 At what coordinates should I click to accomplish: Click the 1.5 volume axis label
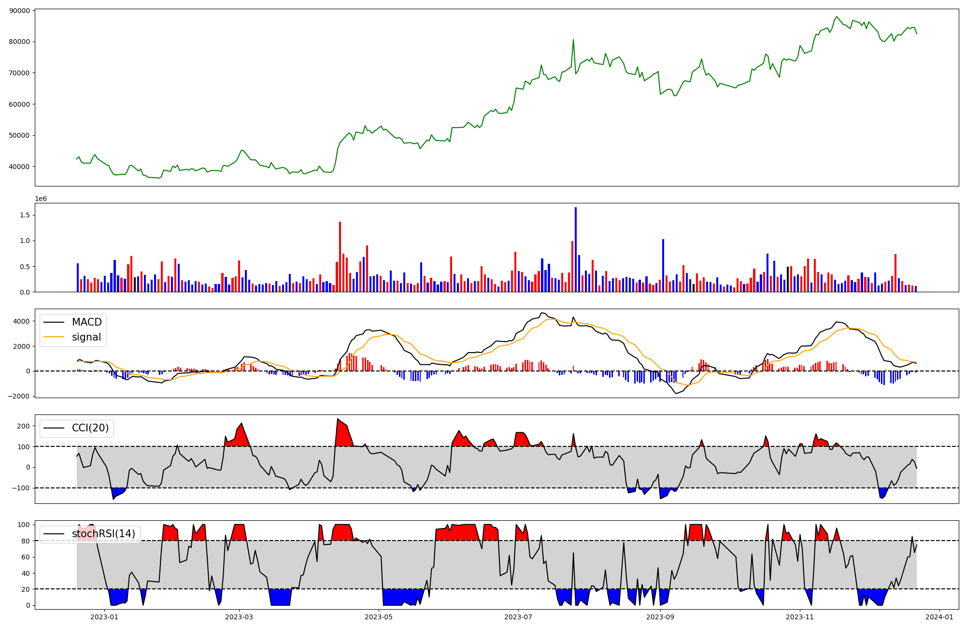pyautogui.click(x=25, y=215)
